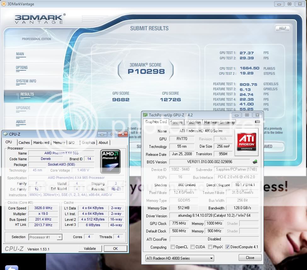The height and width of the screenshot is (270, 307).
Task: Click the Release Date value Jun 25, 2008
Action: (x=182, y=154)
